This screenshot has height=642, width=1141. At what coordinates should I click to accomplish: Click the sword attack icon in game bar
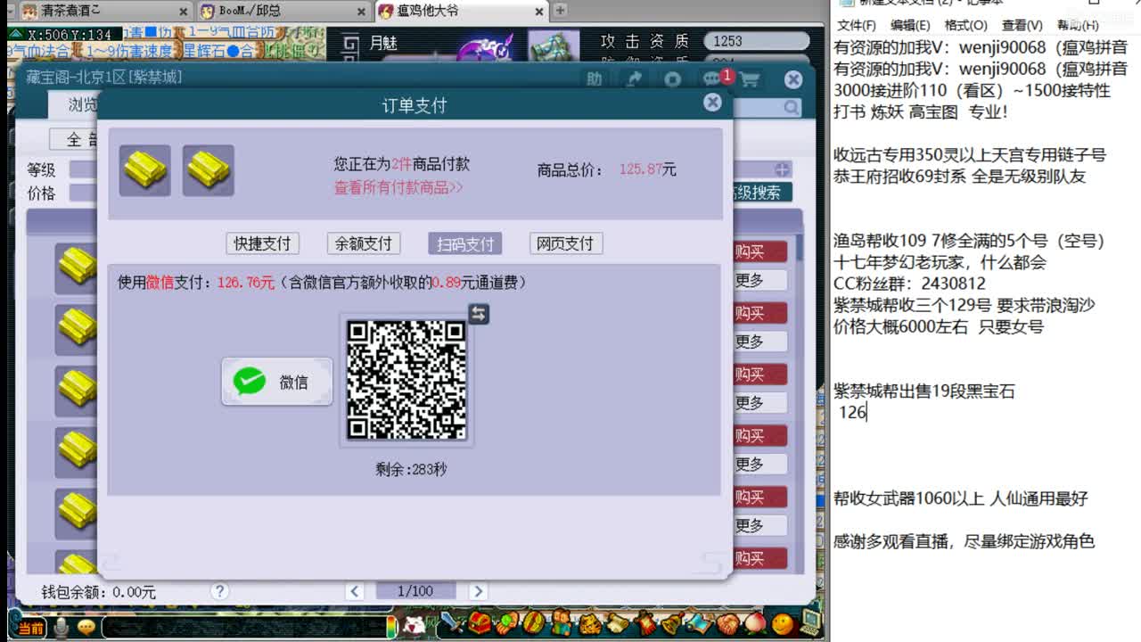pos(455,622)
